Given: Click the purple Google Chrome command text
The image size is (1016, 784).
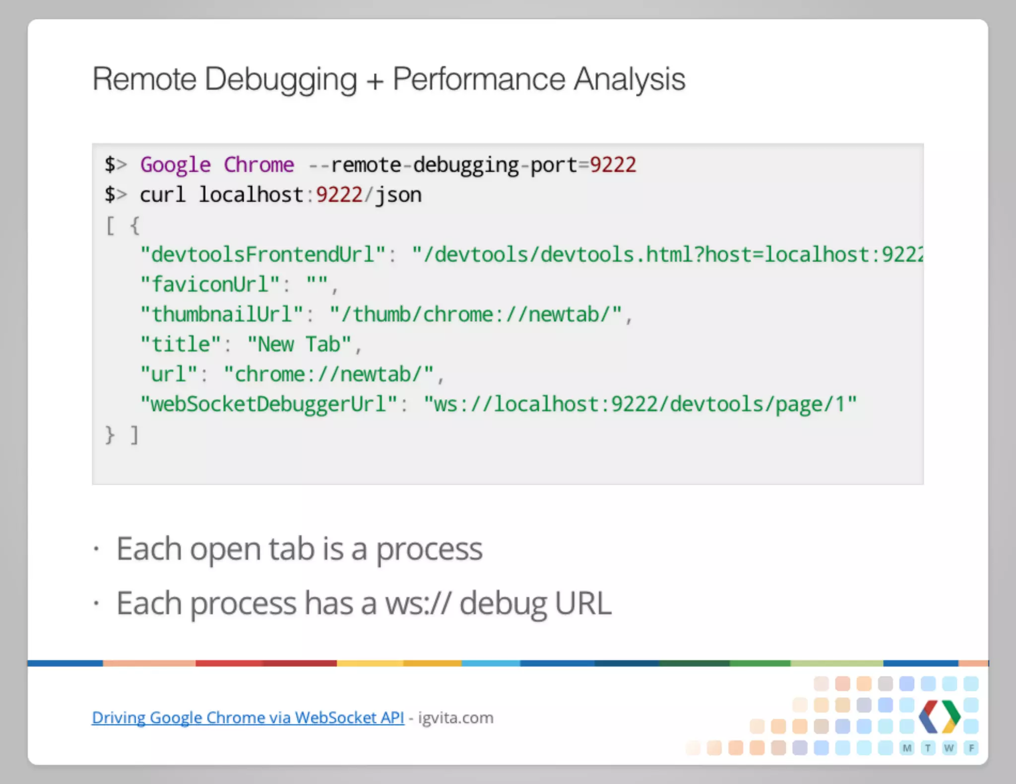Looking at the screenshot, I should [217, 165].
